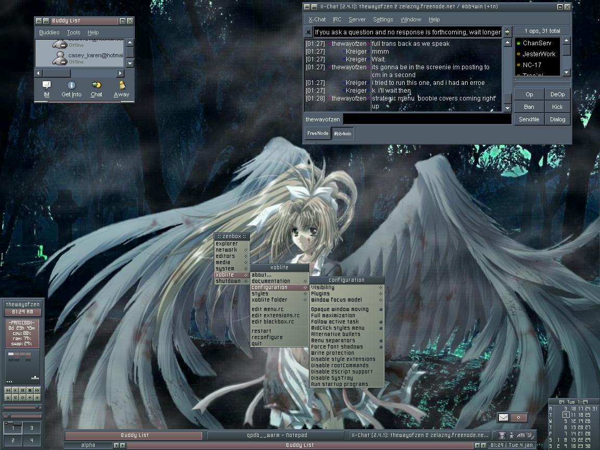Open the Settings menu in X-Chat
The height and width of the screenshot is (450, 600).
click(x=383, y=19)
